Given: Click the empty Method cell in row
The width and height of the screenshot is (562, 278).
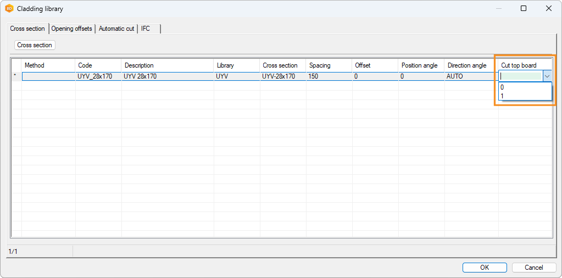Looking at the screenshot, I should tap(48, 76).
